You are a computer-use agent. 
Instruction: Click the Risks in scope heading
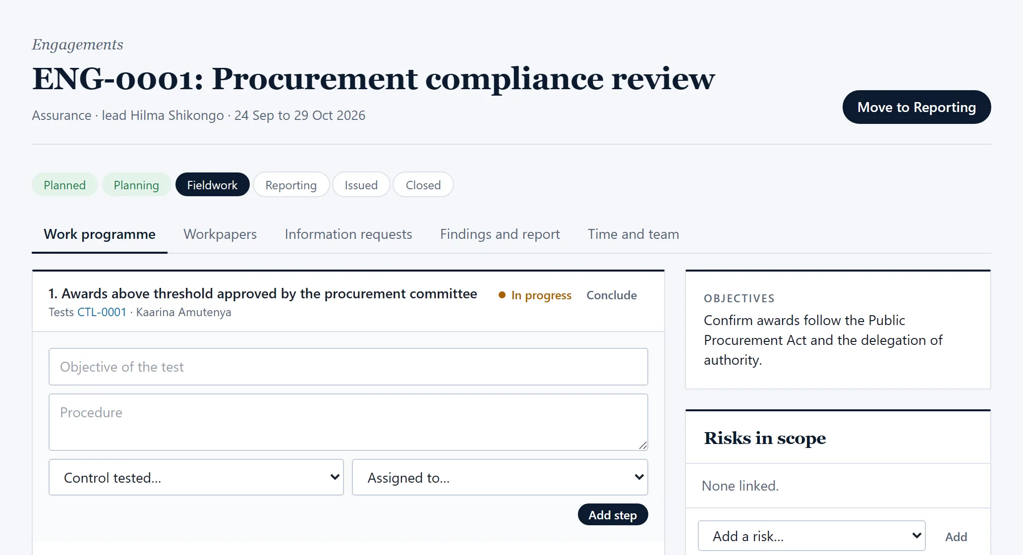[x=765, y=438]
